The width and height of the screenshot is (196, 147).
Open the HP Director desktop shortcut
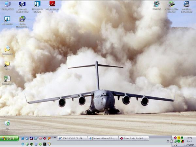7,19
